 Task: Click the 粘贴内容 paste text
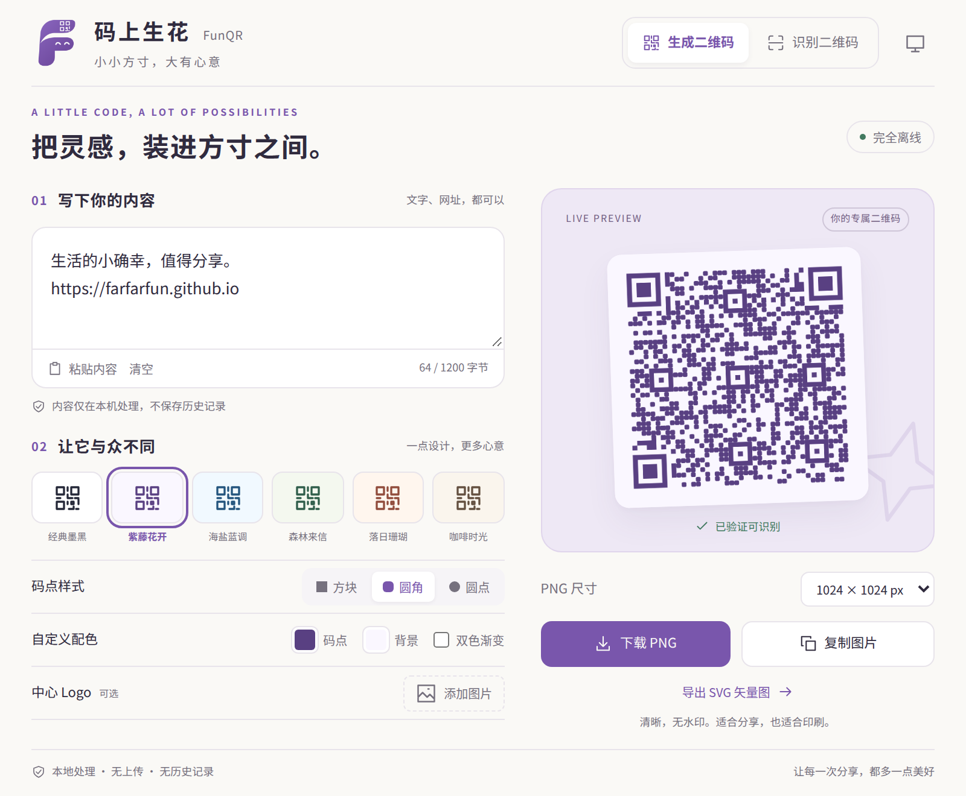click(93, 369)
